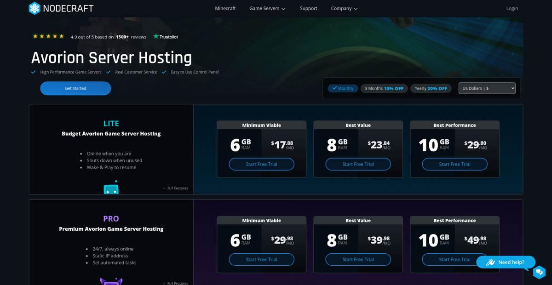Viewport: 552px width, 285px height.
Task: Click High Performance Game Servers text
Action: (71, 72)
